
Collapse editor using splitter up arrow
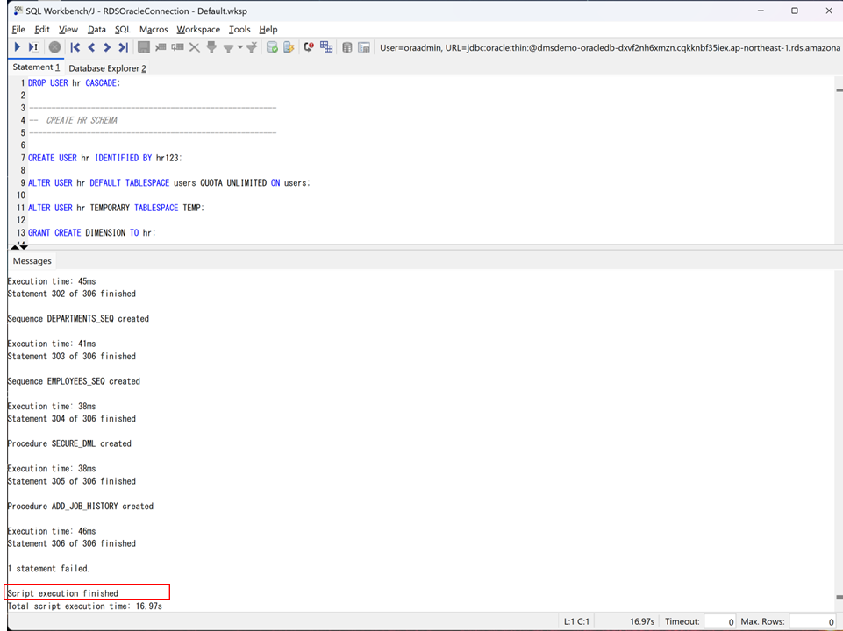click(x=15, y=247)
